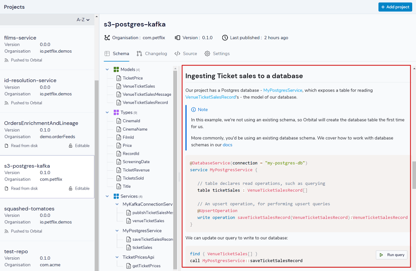
Task: Click the TicketsSold document icon
Action: point(119,178)
